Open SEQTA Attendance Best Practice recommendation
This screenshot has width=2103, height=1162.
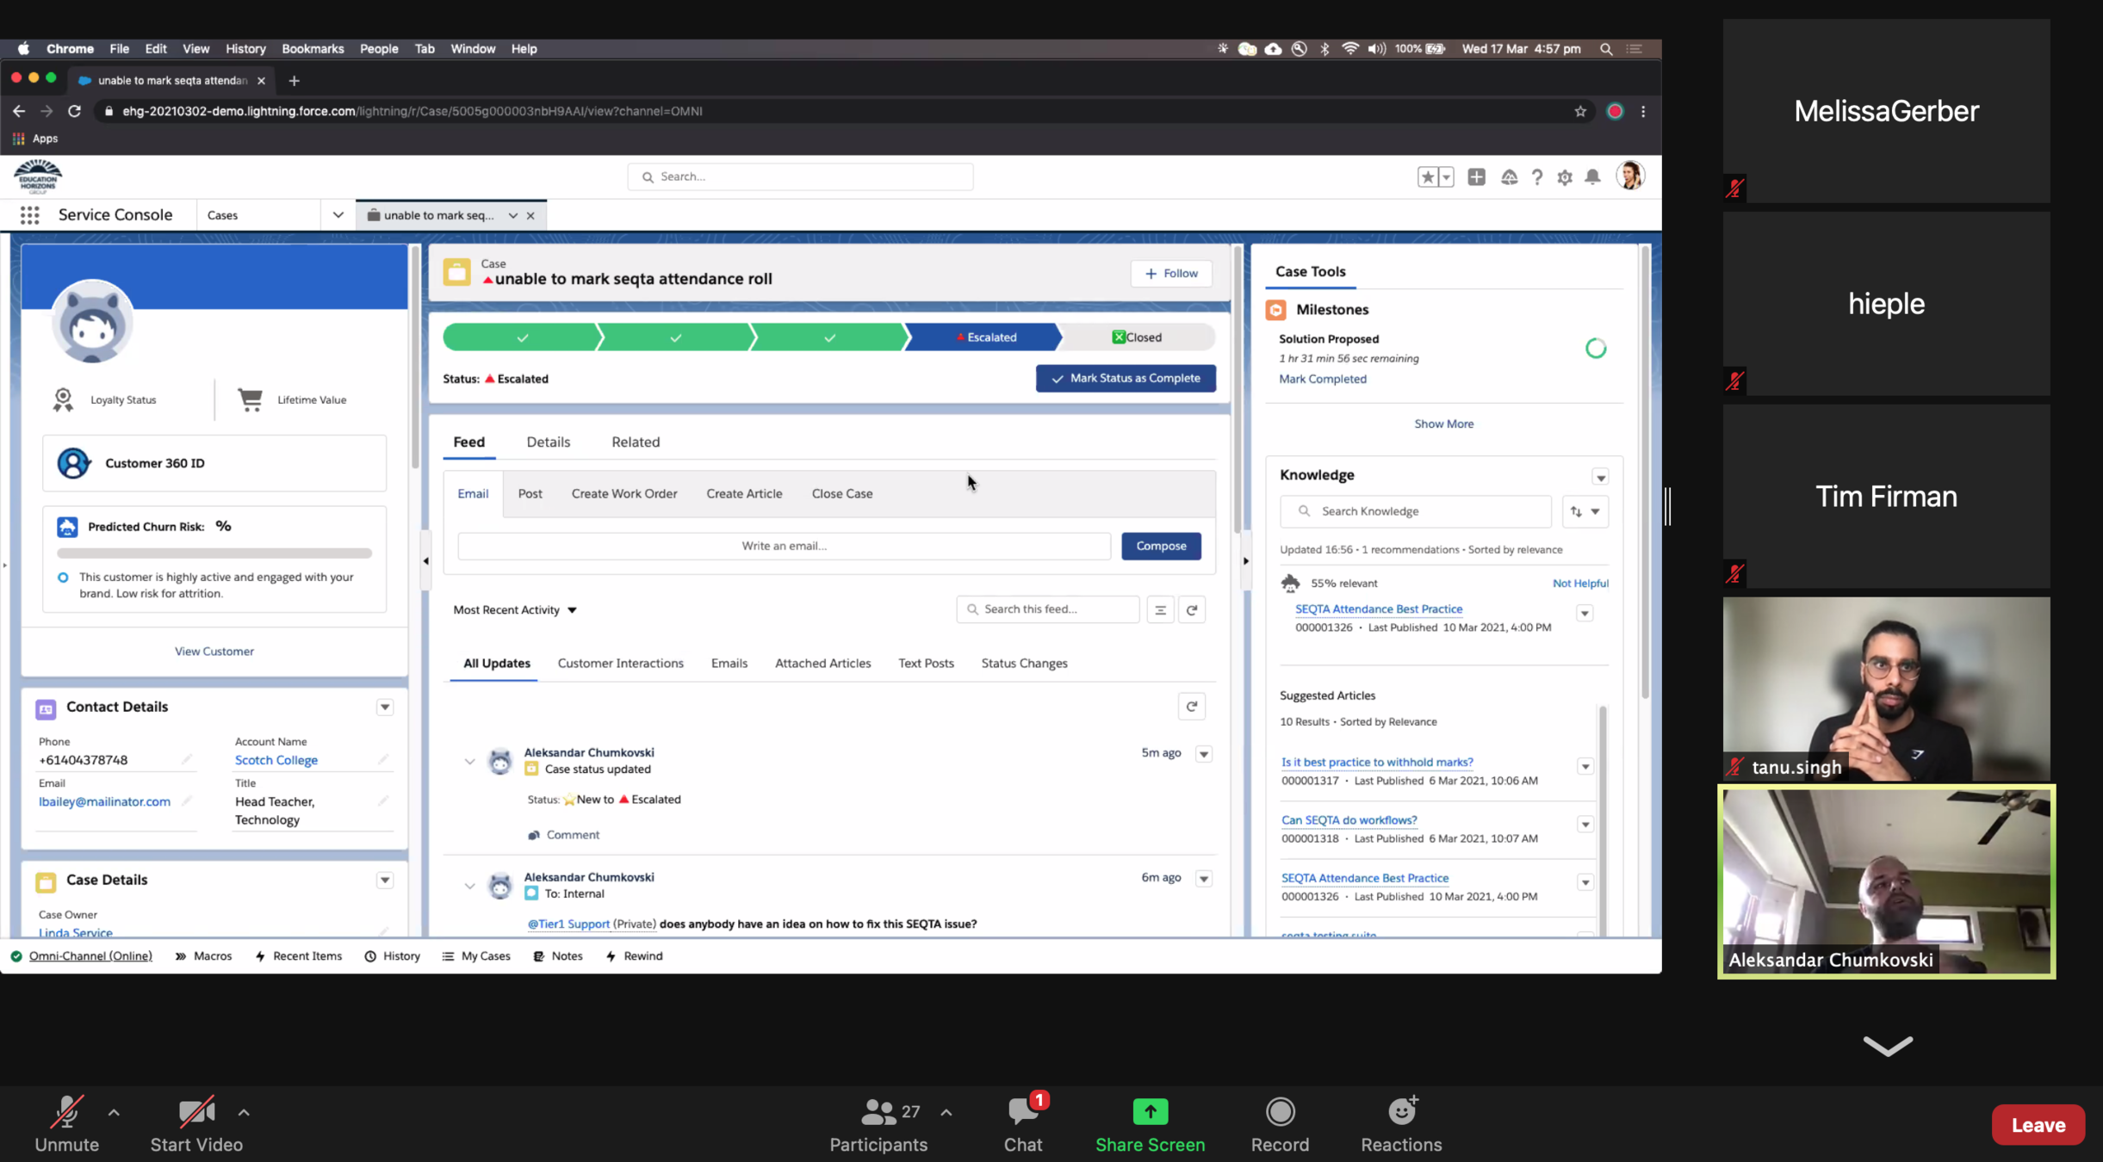[1378, 609]
